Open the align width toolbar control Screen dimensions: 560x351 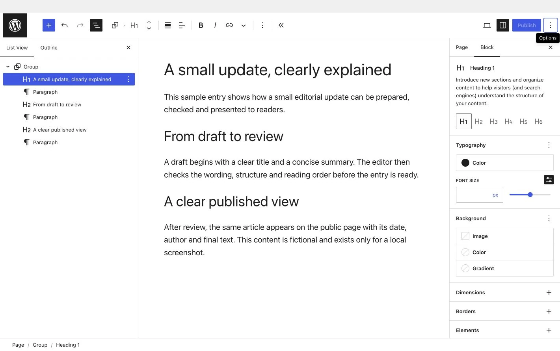click(x=168, y=25)
